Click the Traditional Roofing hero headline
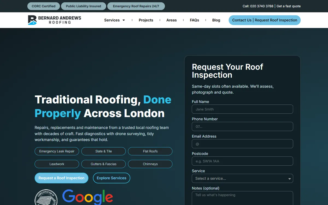The height and width of the screenshot is (205, 328). click(x=103, y=106)
